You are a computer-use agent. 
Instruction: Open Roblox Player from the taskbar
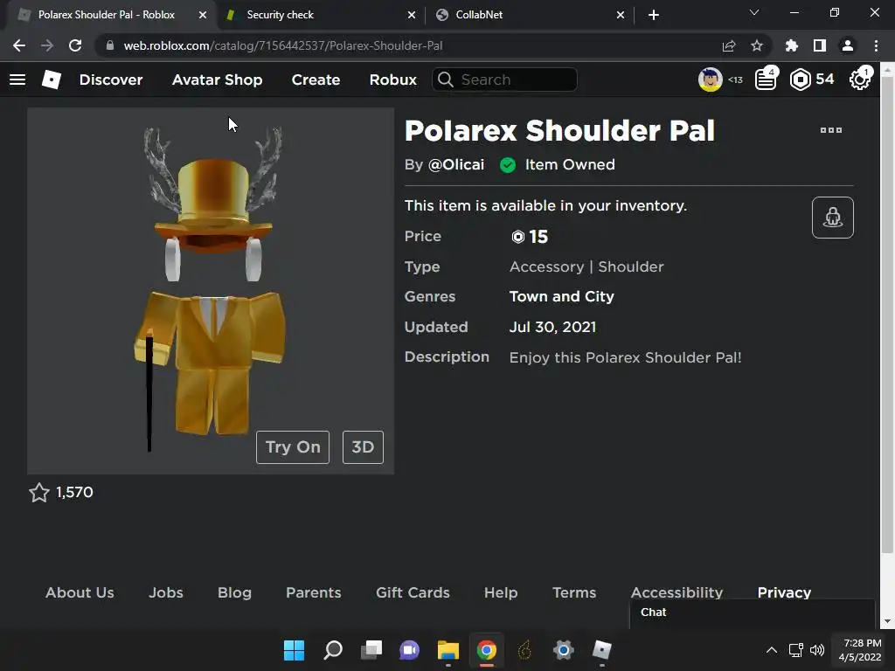click(601, 650)
